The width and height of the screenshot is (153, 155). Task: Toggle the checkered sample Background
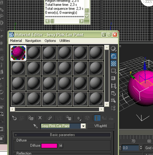pyautogui.click(x=113, y=64)
